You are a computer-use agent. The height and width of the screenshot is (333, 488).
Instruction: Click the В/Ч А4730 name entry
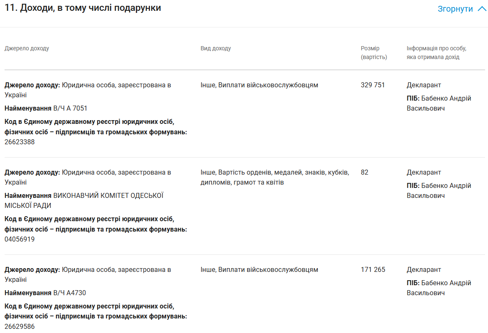pos(69,293)
